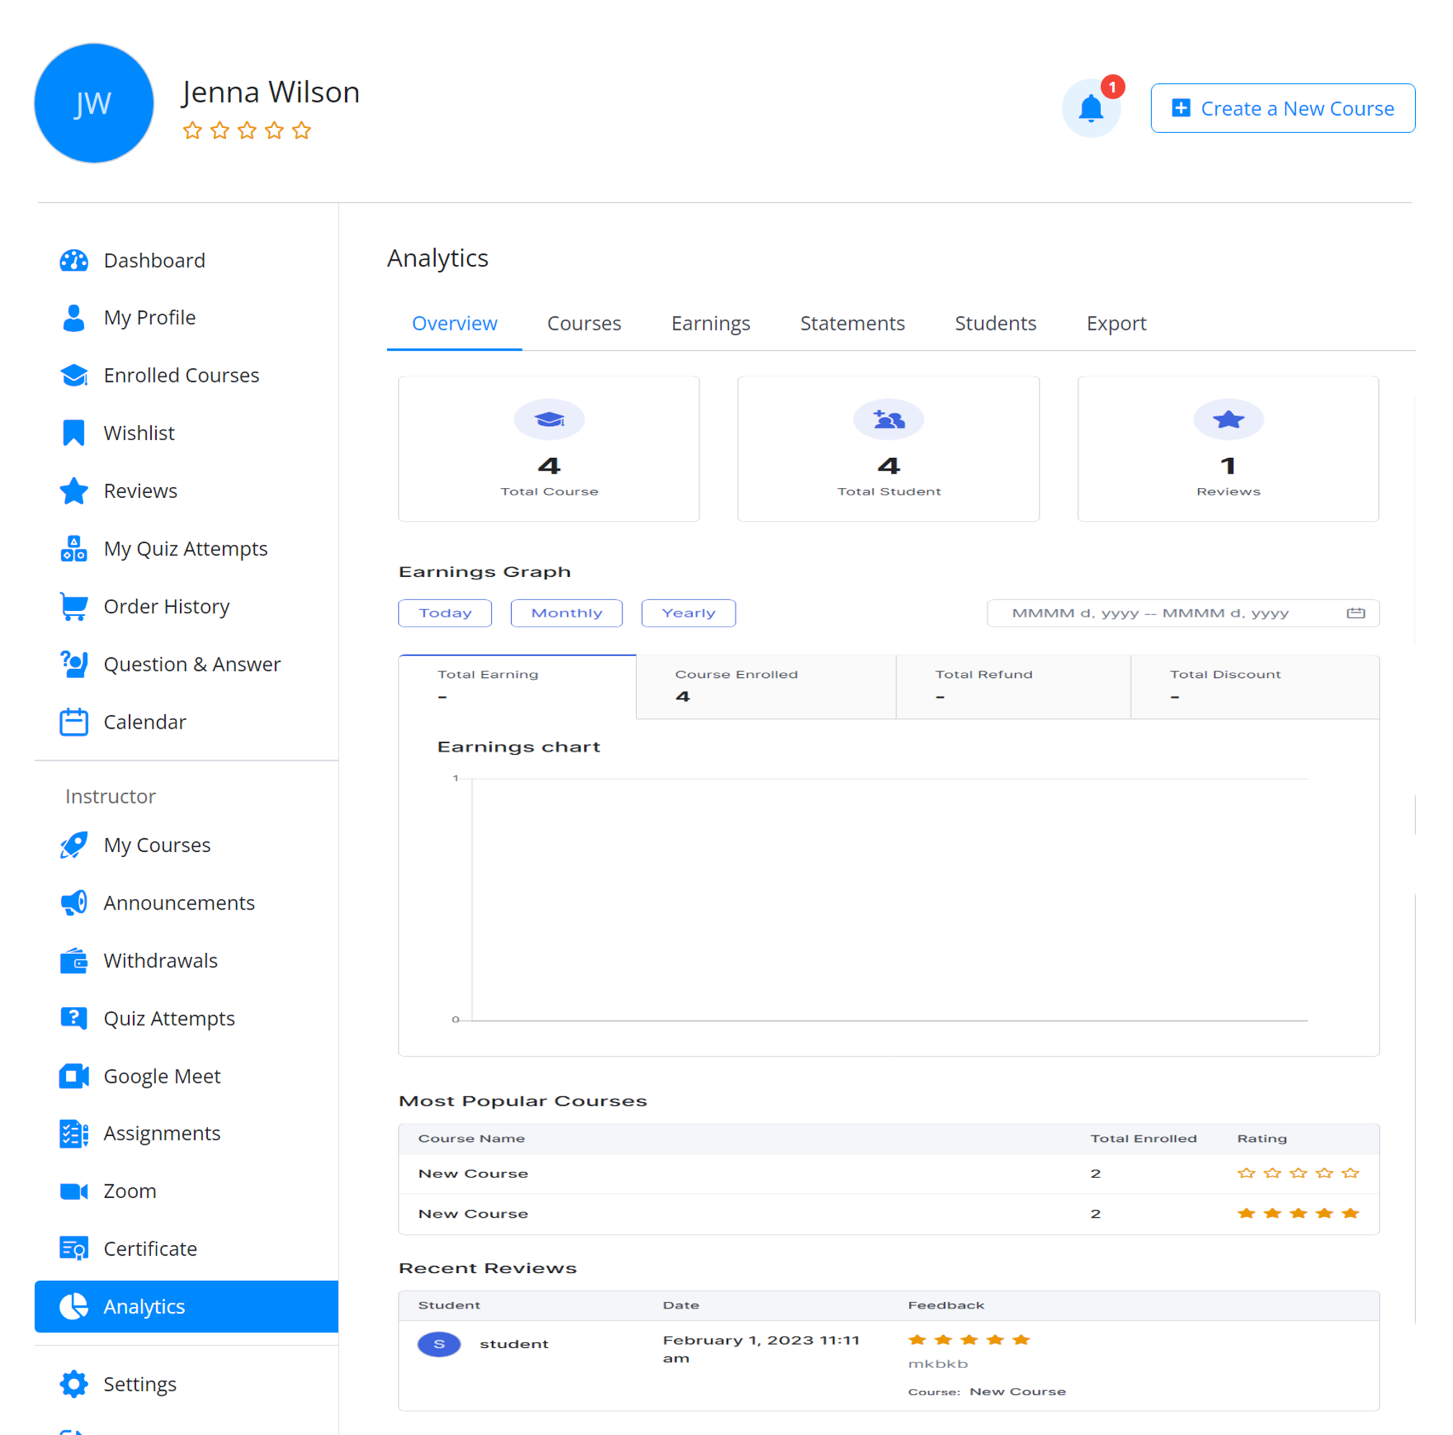Click the Wishlist bookmark icon

click(x=74, y=432)
